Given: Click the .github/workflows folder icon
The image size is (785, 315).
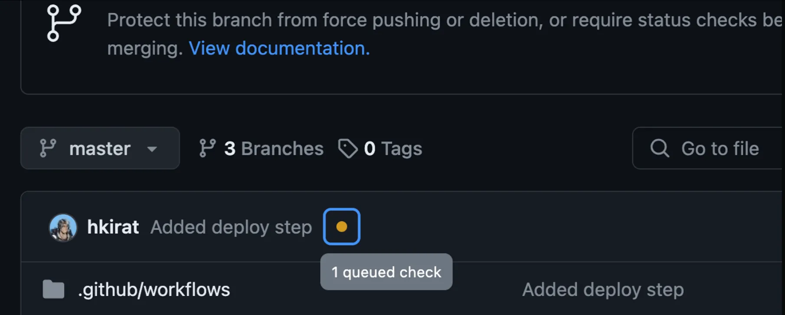Looking at the screenshot, I should [53, 289].
